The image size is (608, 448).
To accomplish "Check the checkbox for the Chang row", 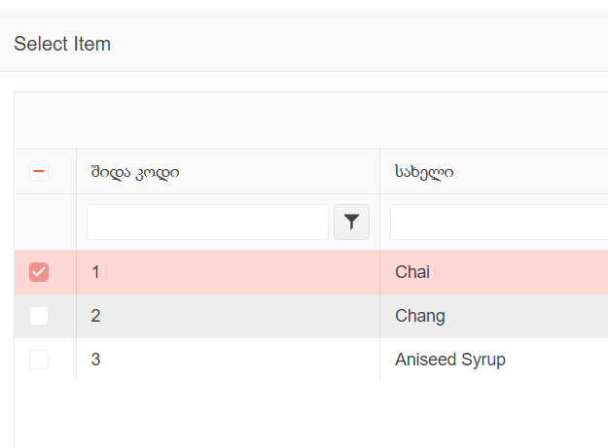I will (39, 316).
